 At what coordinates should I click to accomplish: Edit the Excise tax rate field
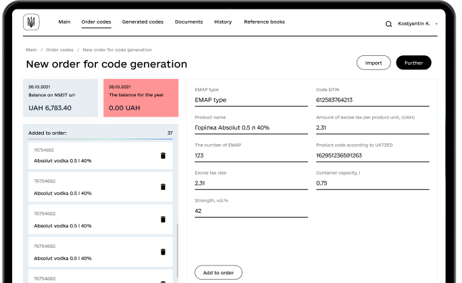click(x=251, y=183)
